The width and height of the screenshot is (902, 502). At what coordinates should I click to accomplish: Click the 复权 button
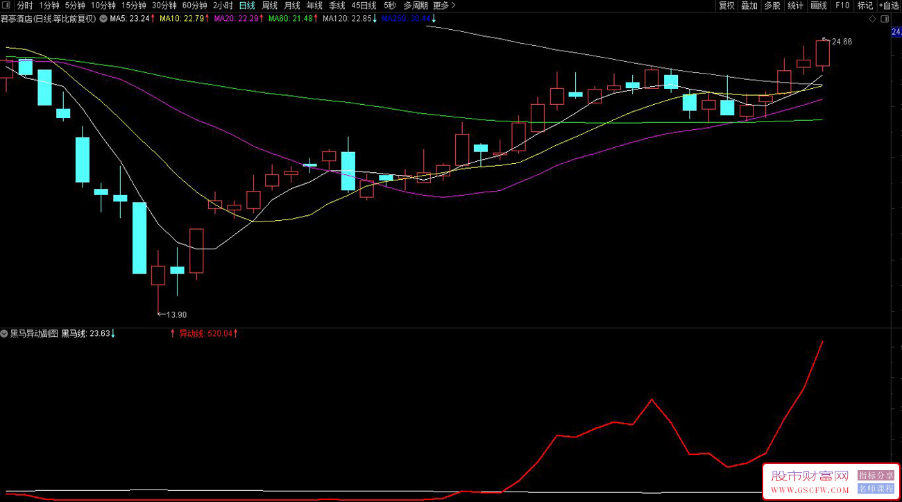tap(726, 6)
